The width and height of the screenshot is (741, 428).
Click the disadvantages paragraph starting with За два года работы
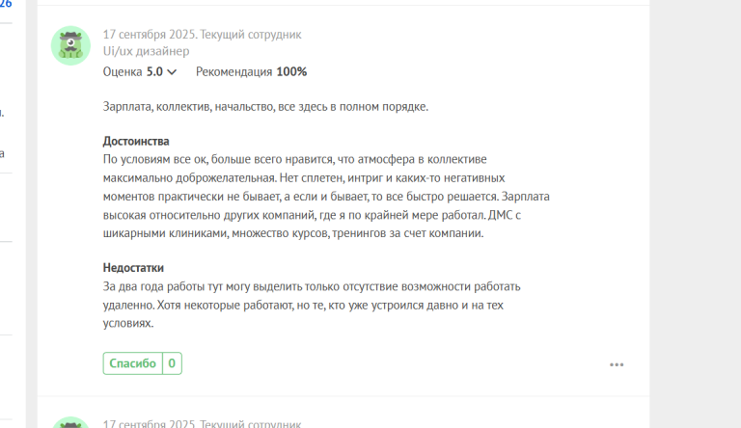[x=312, y=305]
